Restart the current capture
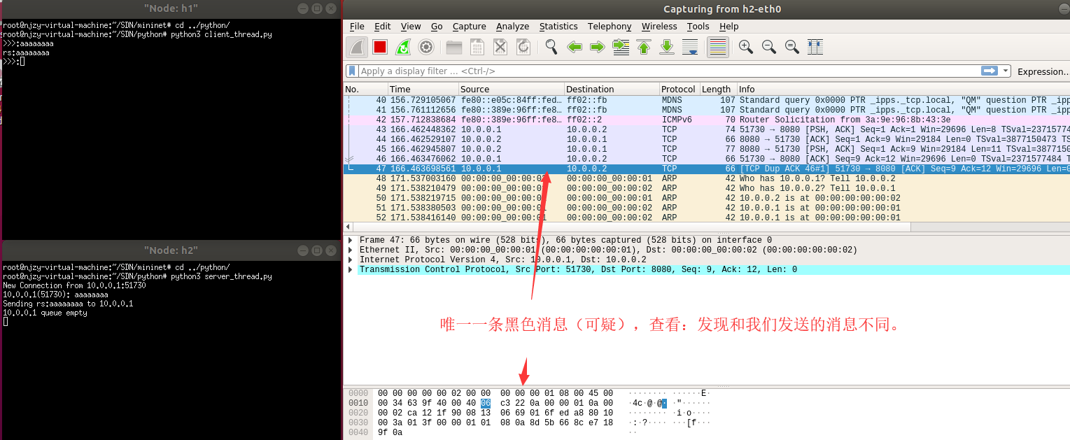Viewport: 1070px width, 440px height. click(403, 47)
